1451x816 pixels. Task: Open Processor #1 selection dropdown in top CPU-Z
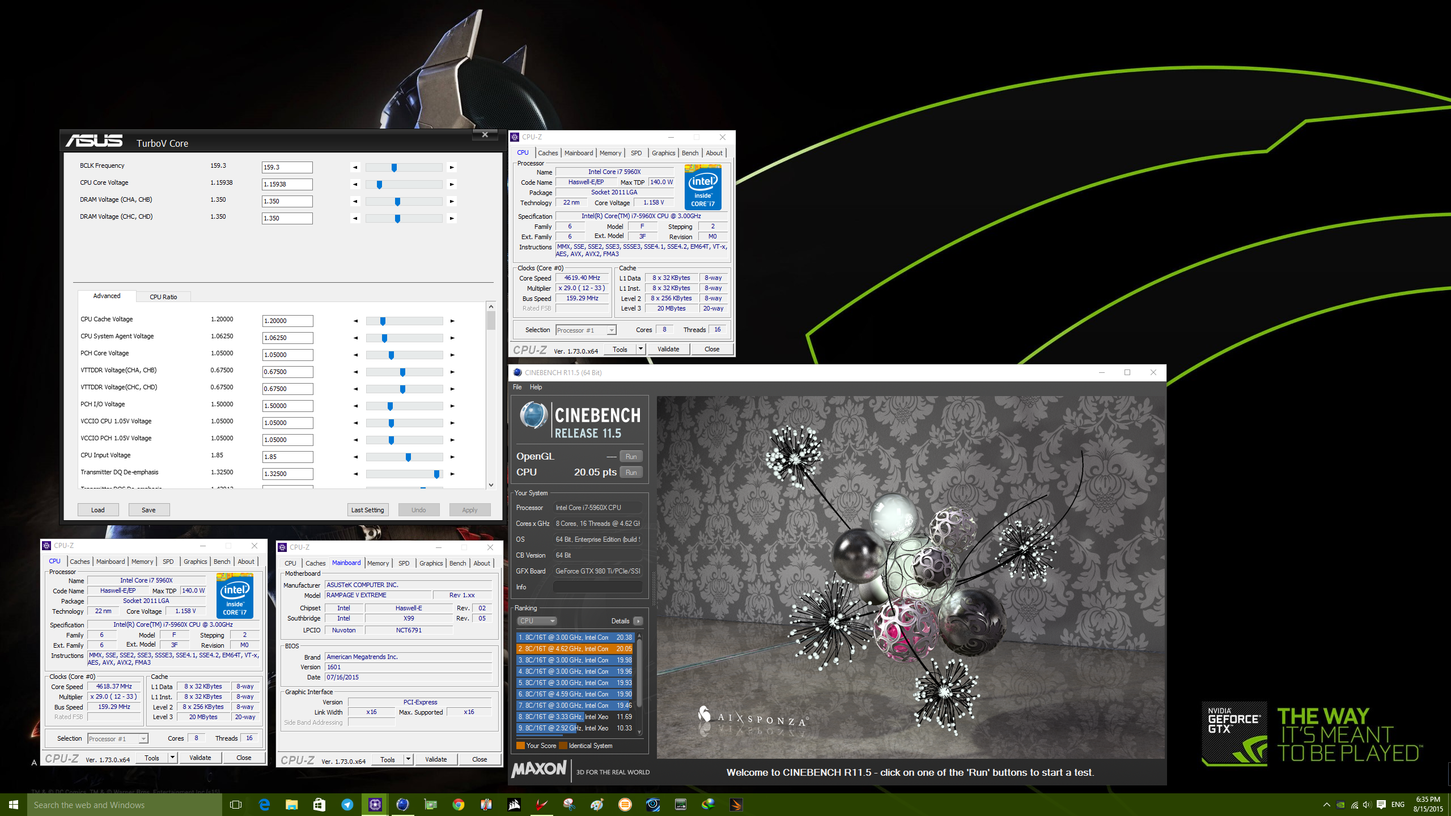click(586, 330)
